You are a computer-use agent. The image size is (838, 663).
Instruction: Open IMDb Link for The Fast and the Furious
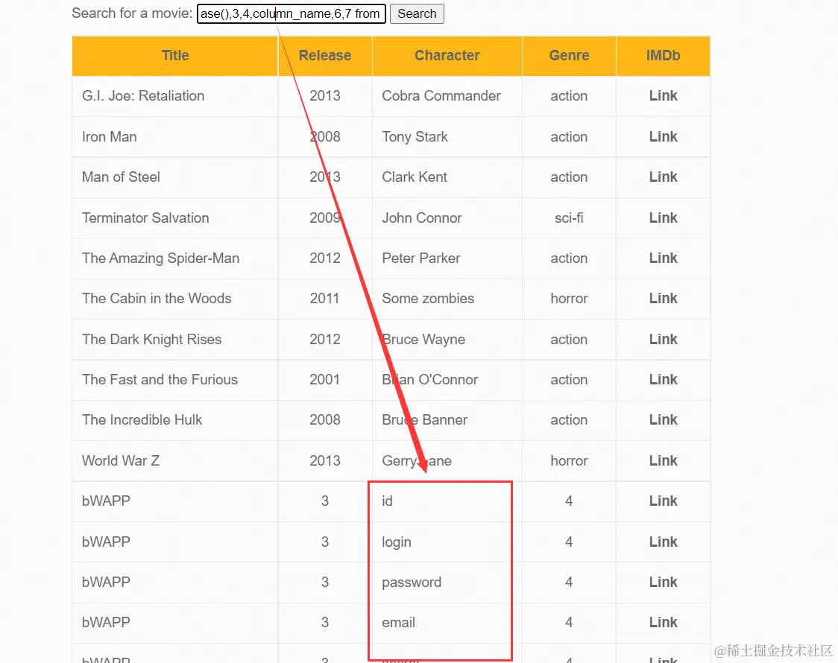tap(663, 379)
